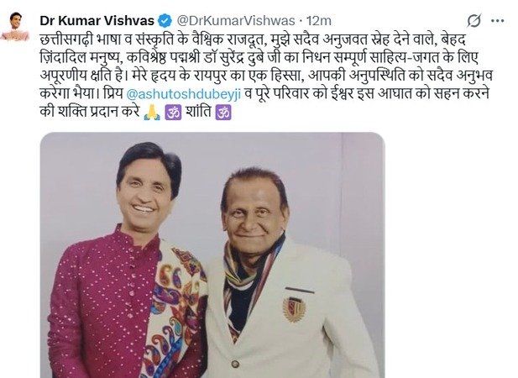Open the Dr Kumar Vishvas display name
518x378 pixels.
click(97, 21)
